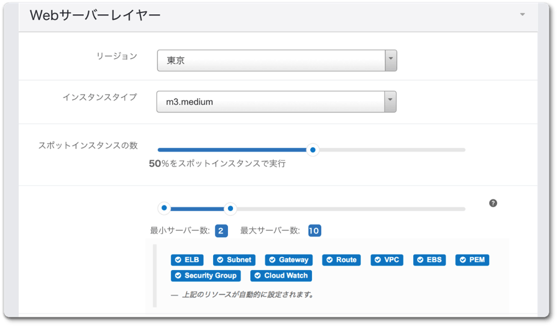Screen dimensions: 558x326
Task: Select the PEM resource badge
Action: tap(472, 260)
